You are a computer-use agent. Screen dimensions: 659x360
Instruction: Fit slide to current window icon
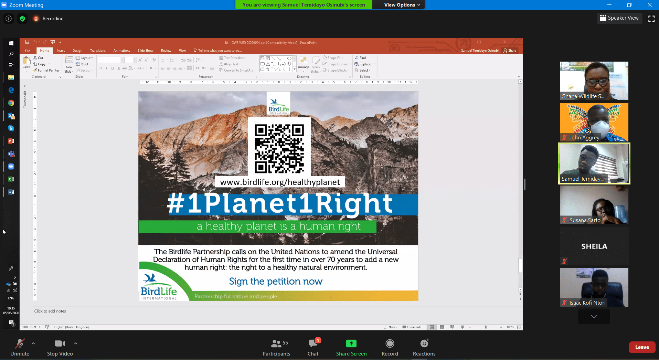519,327
